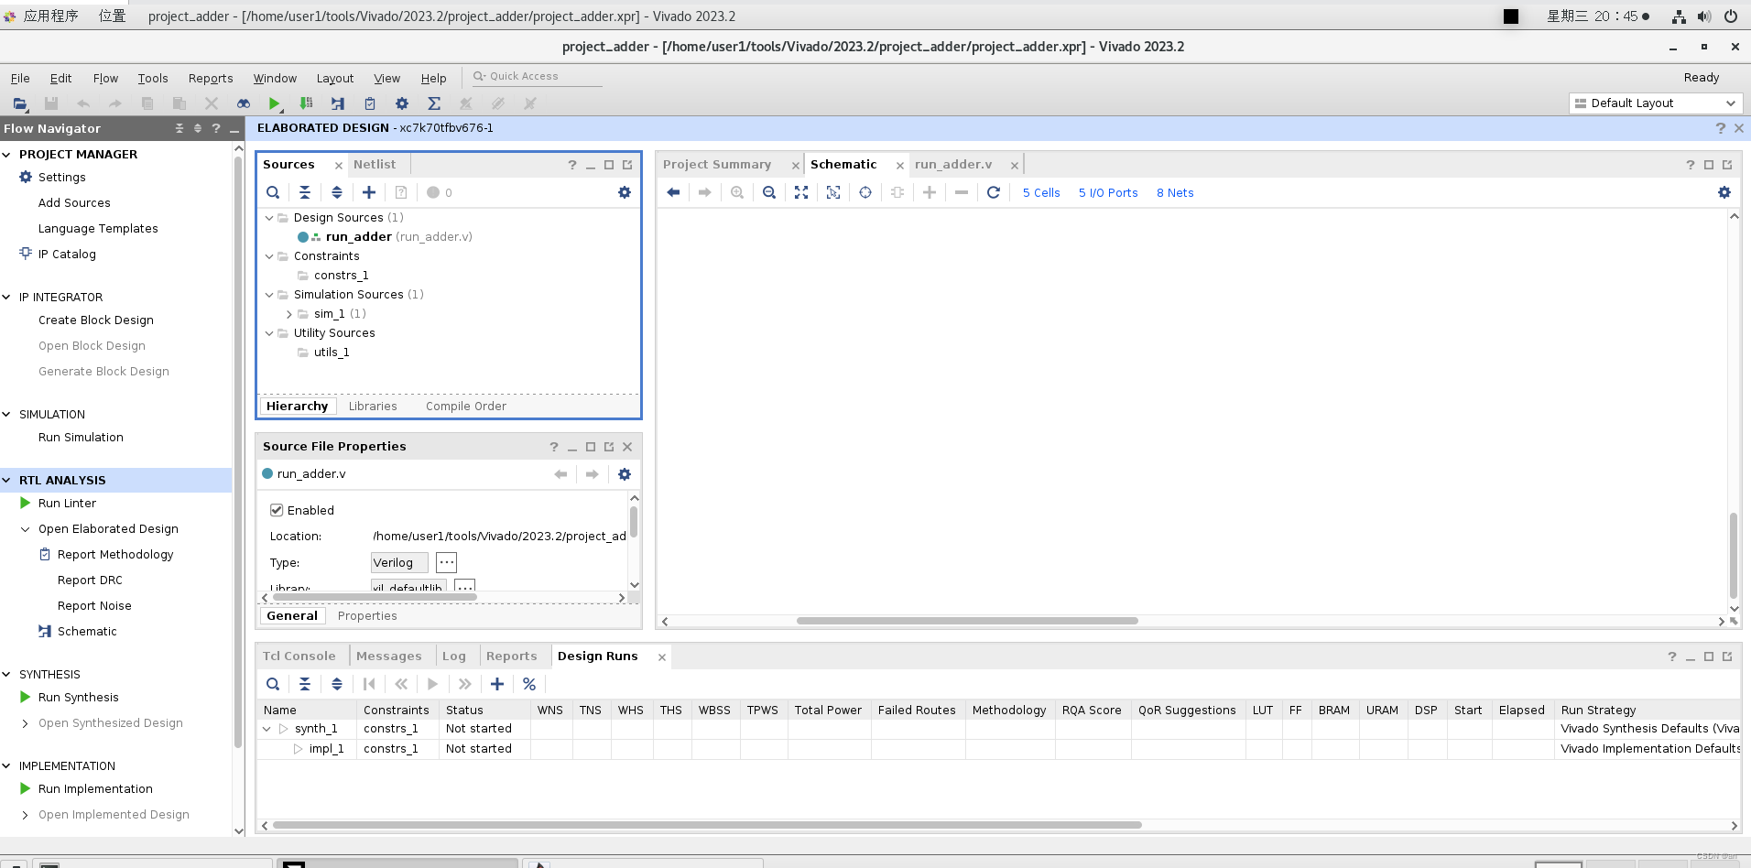This screenshot has height=868, width=1751.
Task: Click the Design Runs horizontal scrollbar
Action: pyautogui.click(x=707, y=825)
